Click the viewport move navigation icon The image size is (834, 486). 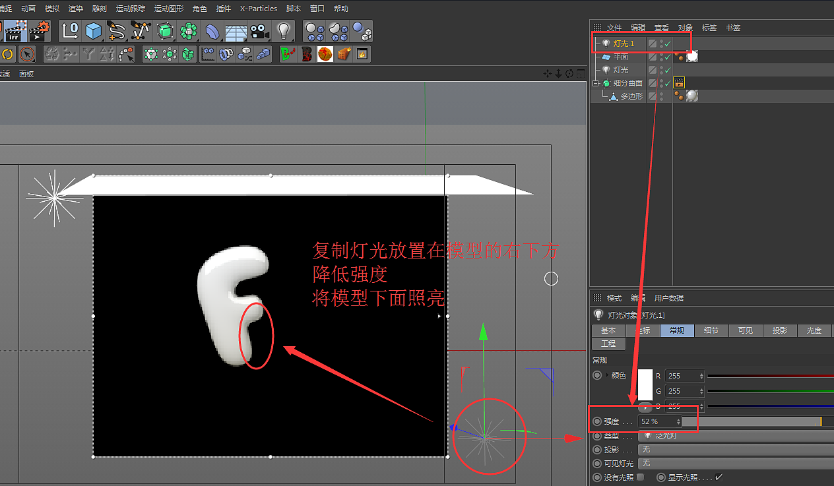click(547, 74)
